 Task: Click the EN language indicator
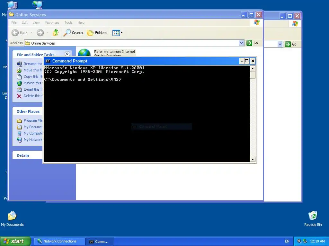point(287,242)
